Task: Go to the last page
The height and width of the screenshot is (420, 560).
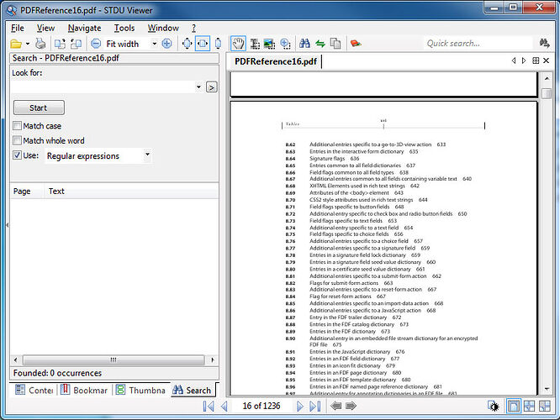Action: click(x=315, y=406)
